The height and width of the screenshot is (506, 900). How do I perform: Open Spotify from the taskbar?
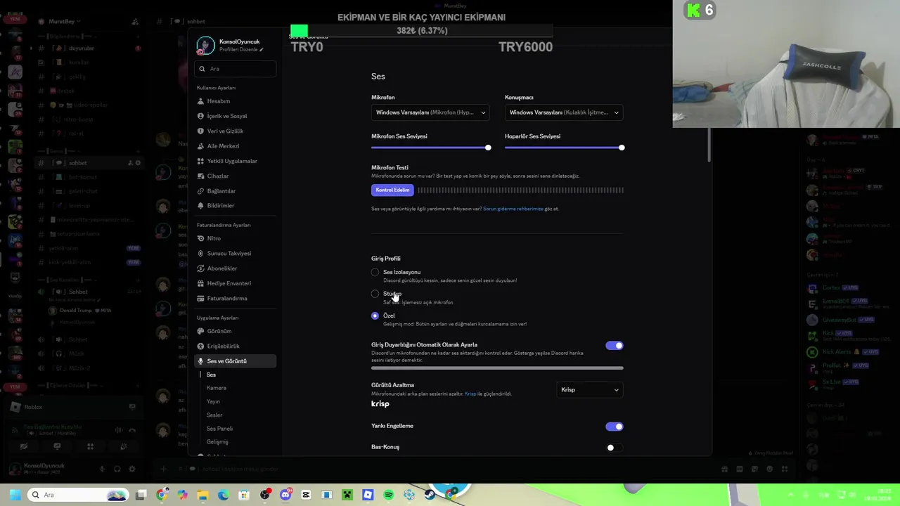tap(389, 495)
